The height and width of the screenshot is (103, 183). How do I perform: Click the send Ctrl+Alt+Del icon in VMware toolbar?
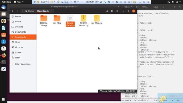58,2
